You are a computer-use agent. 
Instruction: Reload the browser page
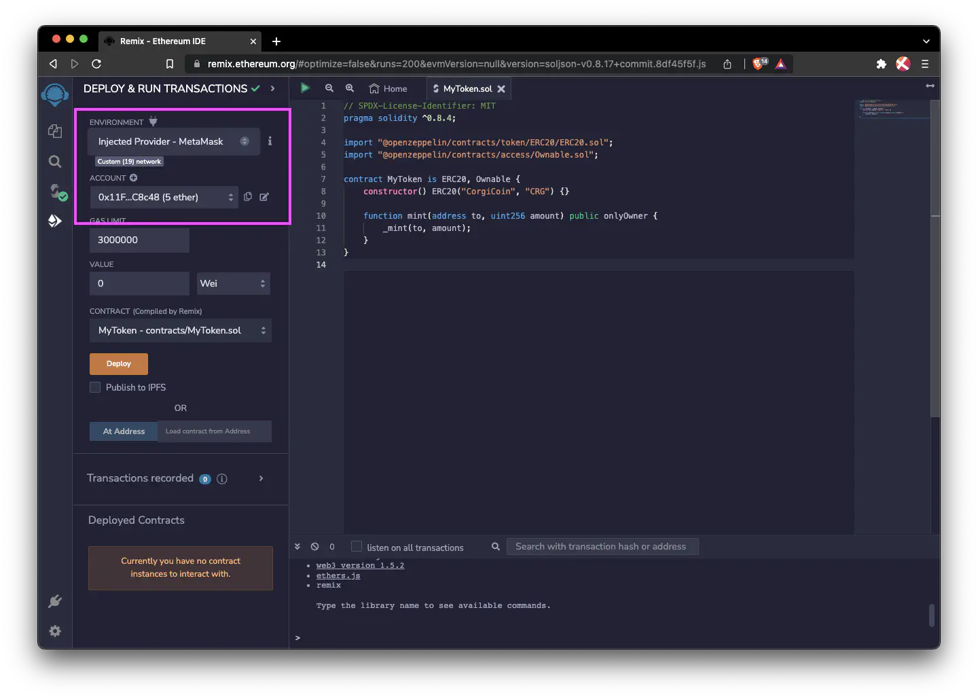coord(96,64)
